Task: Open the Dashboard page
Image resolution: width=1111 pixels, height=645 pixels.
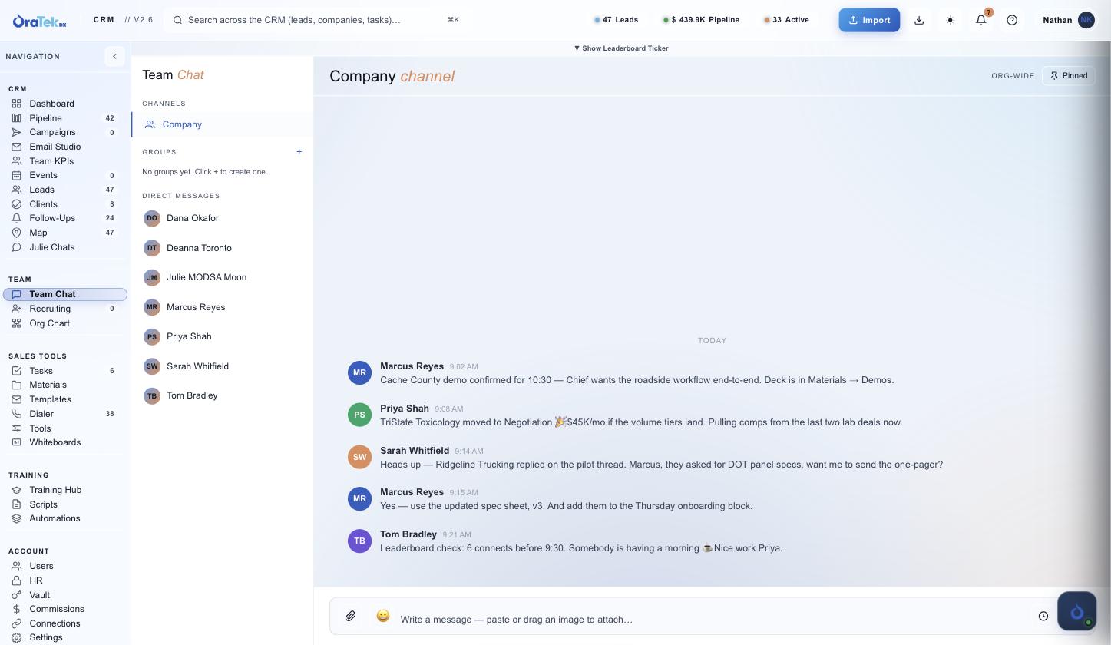Action: coord(64,104)
